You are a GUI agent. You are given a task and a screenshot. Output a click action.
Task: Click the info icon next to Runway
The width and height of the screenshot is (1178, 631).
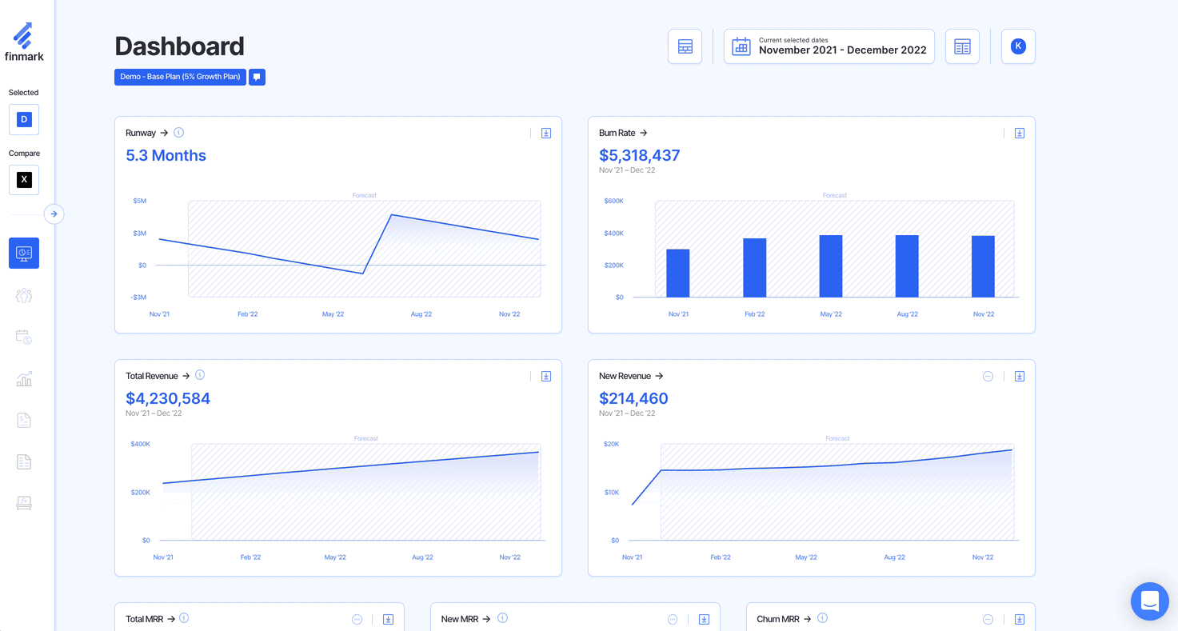[179, 133]
